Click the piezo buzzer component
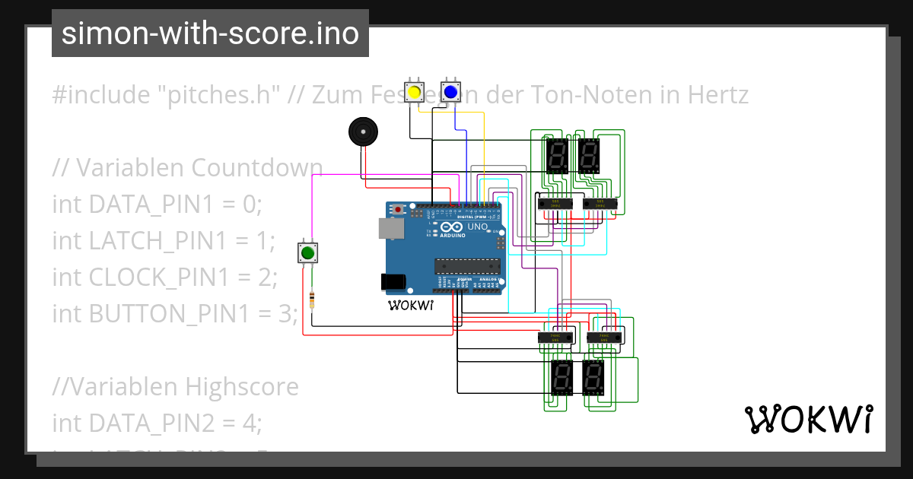Screen dimensions: 913x479 tap(364, 133)
